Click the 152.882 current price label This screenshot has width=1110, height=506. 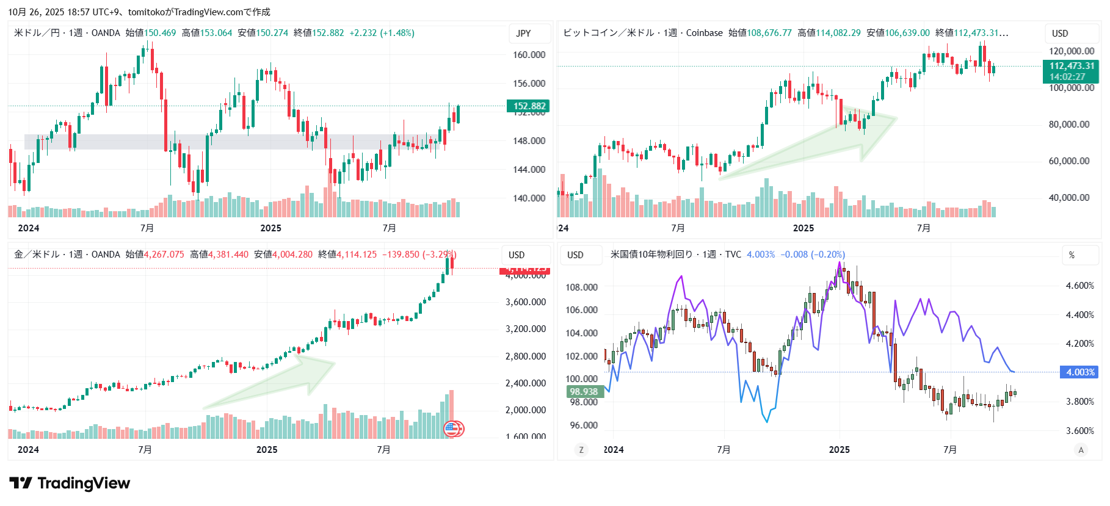529,106
